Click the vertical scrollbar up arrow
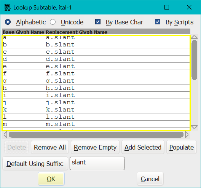The height and width of the screenshot is (188, 201). (x=194, y=37)
